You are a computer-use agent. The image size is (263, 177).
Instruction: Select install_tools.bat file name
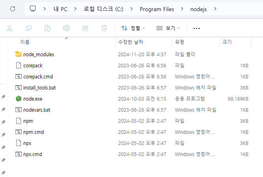39,88
